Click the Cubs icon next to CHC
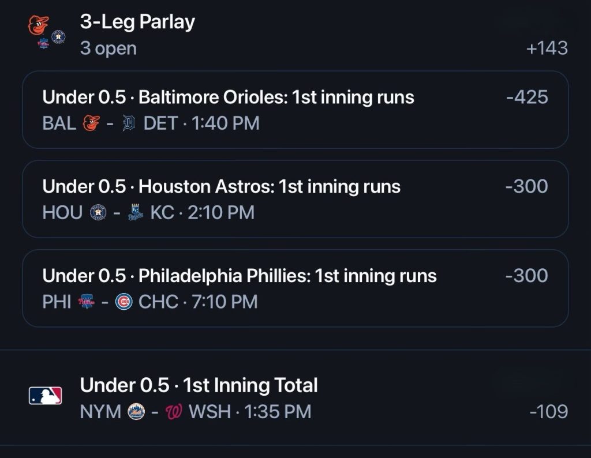 pos(124,302)
